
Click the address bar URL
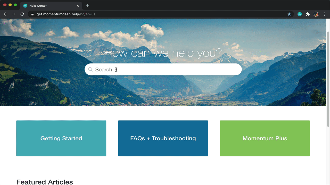click(66, 14)
